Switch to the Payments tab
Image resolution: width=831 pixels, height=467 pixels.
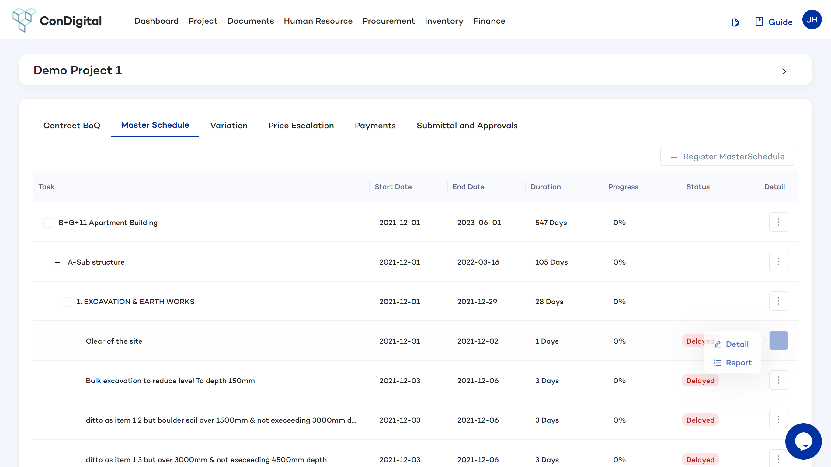375,126
